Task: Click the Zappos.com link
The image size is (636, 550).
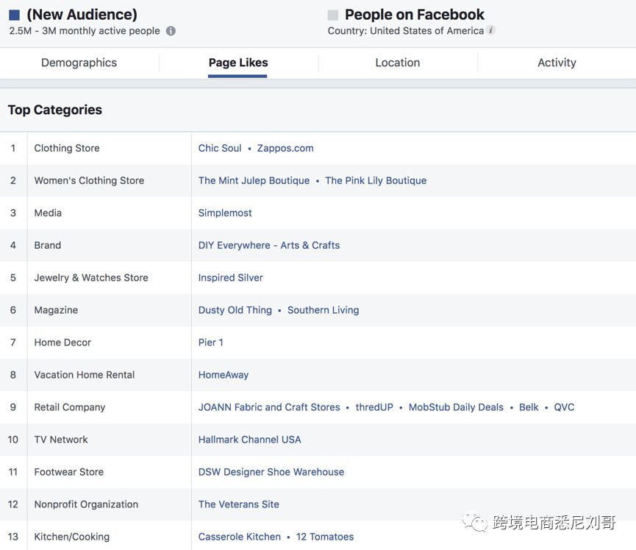Action: click(x=285, y=147)
